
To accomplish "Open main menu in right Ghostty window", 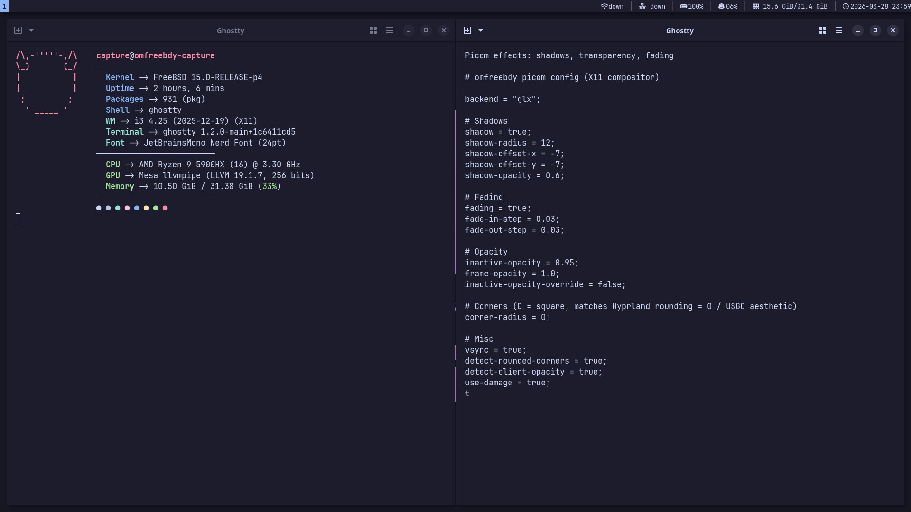I will [839, 30].
